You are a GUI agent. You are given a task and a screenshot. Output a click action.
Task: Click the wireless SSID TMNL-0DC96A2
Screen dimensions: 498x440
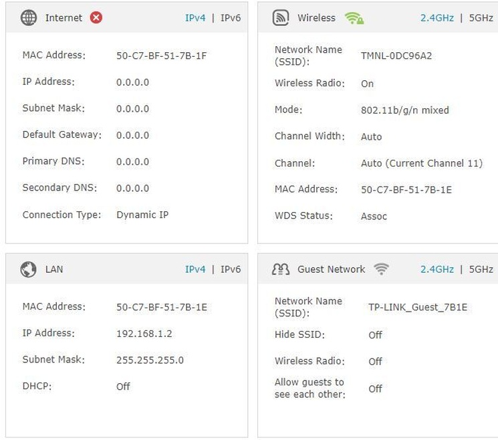(x=396, y=56)
